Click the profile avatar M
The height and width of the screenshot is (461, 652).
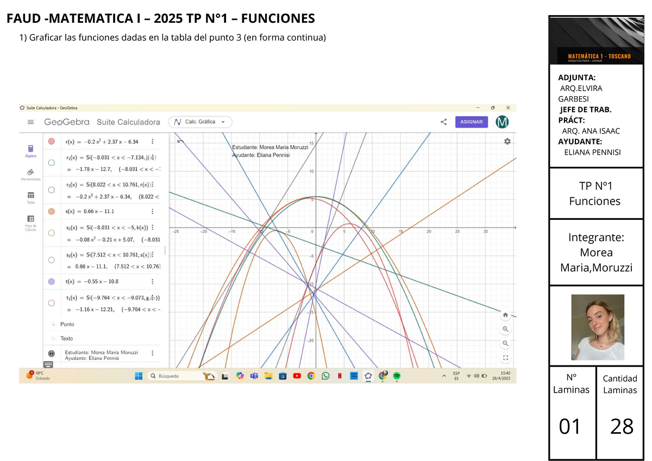502,122
